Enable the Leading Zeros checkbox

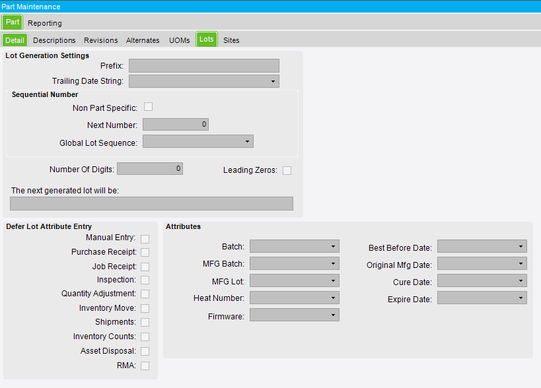[287, 170]
